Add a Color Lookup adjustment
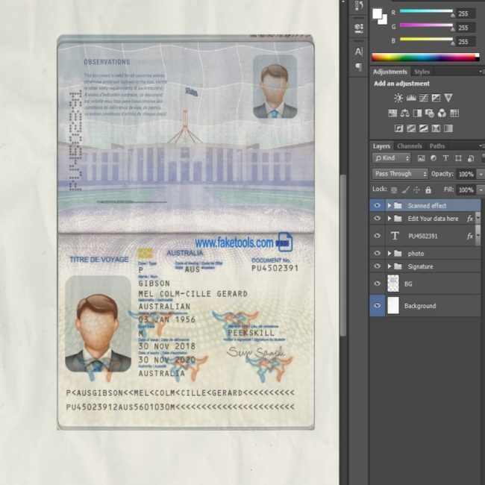Image resolution: width=485 pixels, height=485 pixels. coord(454,113)
